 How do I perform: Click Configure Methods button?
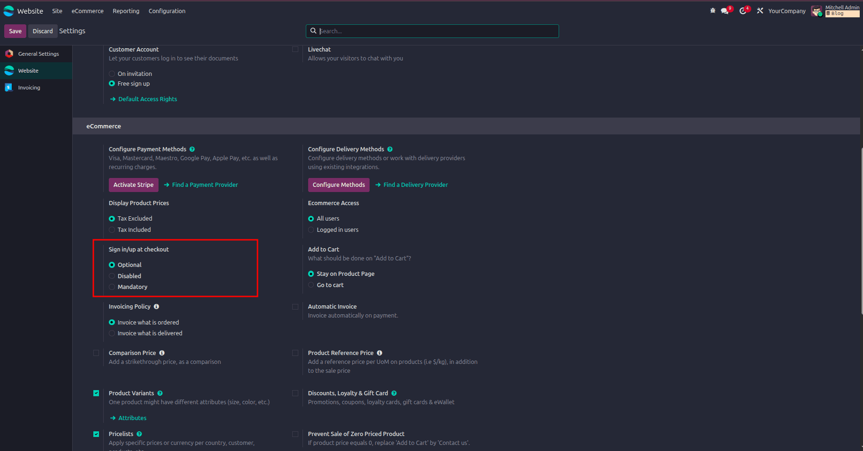339,185
